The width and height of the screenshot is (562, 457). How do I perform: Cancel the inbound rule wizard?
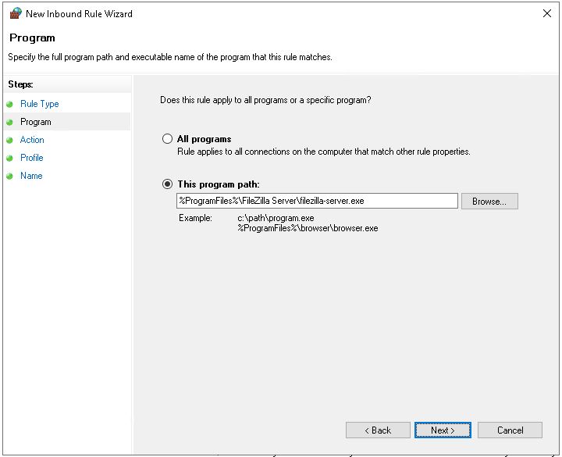pyautogui.click(x=510, y=430)
